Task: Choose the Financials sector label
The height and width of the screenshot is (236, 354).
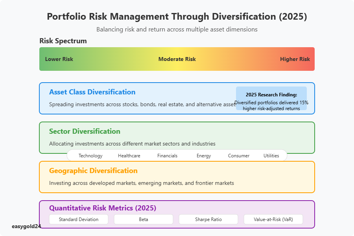Action: 167,155
